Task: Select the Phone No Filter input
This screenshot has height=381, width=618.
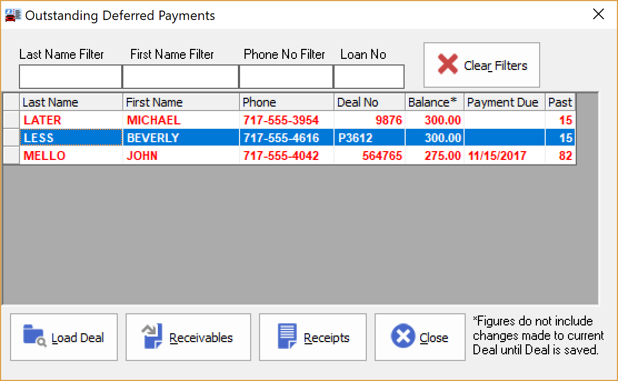Action: (x=286, y=77)
